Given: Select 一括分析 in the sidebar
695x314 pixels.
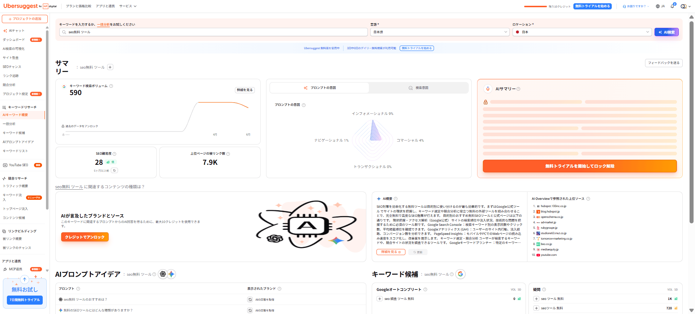Looking at the screenshot, I should (x=9, y=124).
